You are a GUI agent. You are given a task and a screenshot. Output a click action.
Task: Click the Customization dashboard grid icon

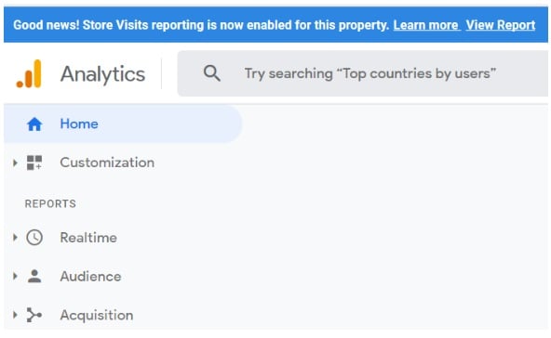coord(34,163)
